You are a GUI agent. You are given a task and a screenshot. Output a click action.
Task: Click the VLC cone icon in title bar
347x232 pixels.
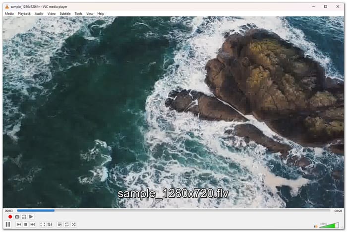pos(7,6)
